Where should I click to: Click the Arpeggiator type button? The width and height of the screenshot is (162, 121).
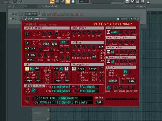click(81, 69)
